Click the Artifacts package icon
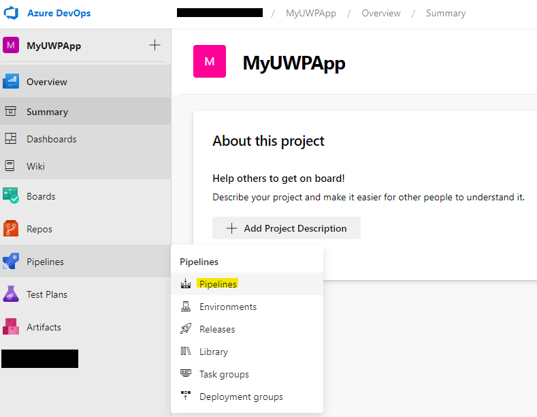Viewport: 537px width, 417px height. coord(11,326)
